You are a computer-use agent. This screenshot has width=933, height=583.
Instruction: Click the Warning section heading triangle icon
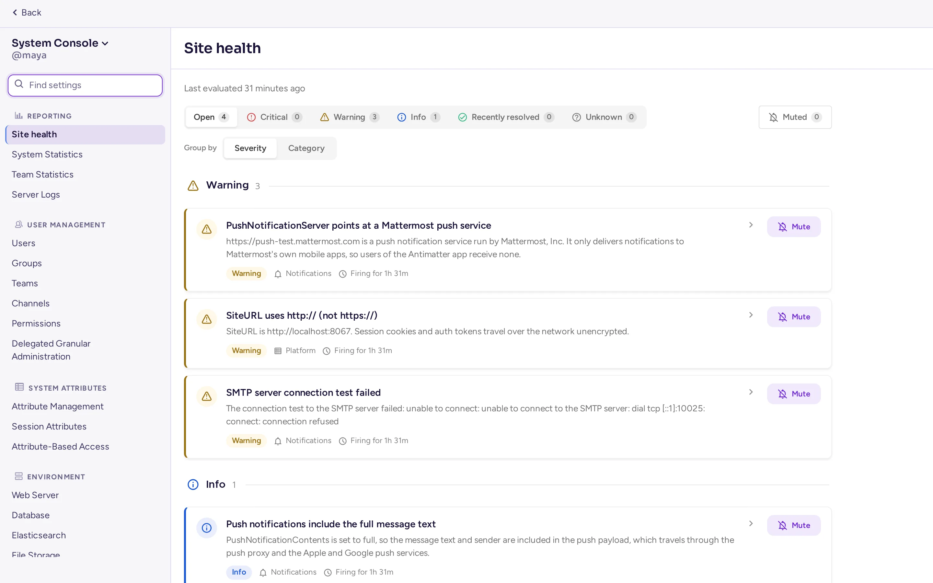[193, 186]
